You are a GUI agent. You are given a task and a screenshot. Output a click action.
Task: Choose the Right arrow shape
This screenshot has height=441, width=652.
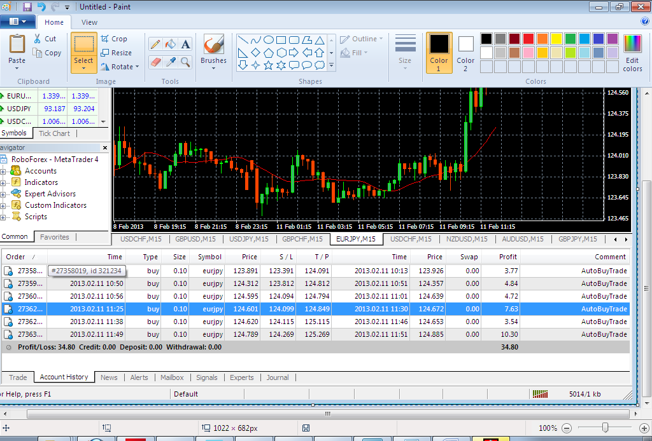[x=294, y=53]
